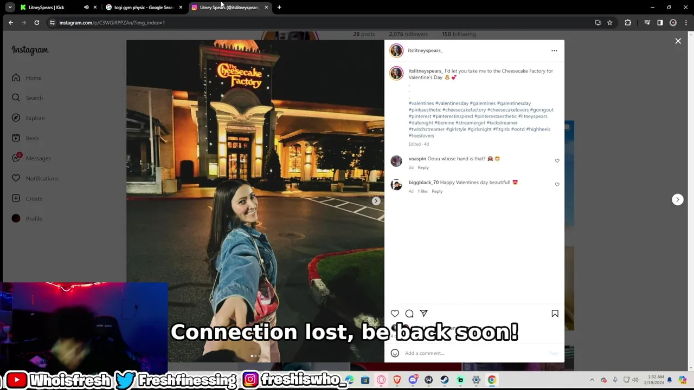Like the post with the heart icon
694x390 pixels.
pyautogui.click(x=395, y=313)
